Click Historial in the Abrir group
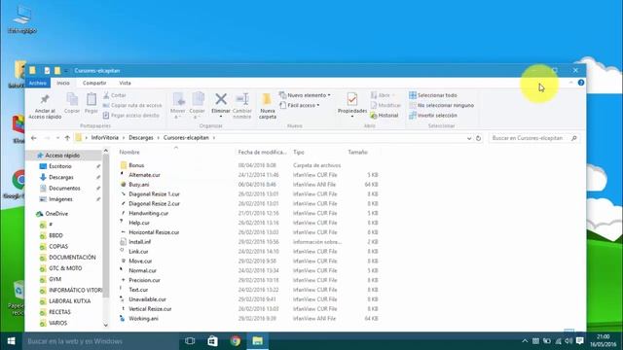 385,115
